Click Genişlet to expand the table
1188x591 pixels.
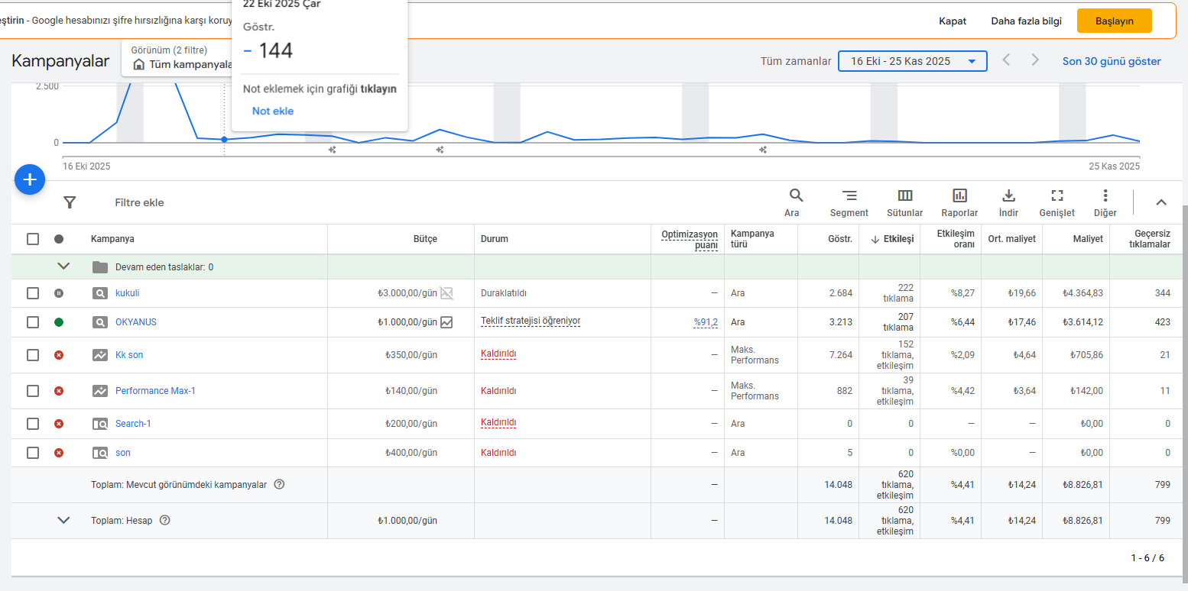[1057, 203]
